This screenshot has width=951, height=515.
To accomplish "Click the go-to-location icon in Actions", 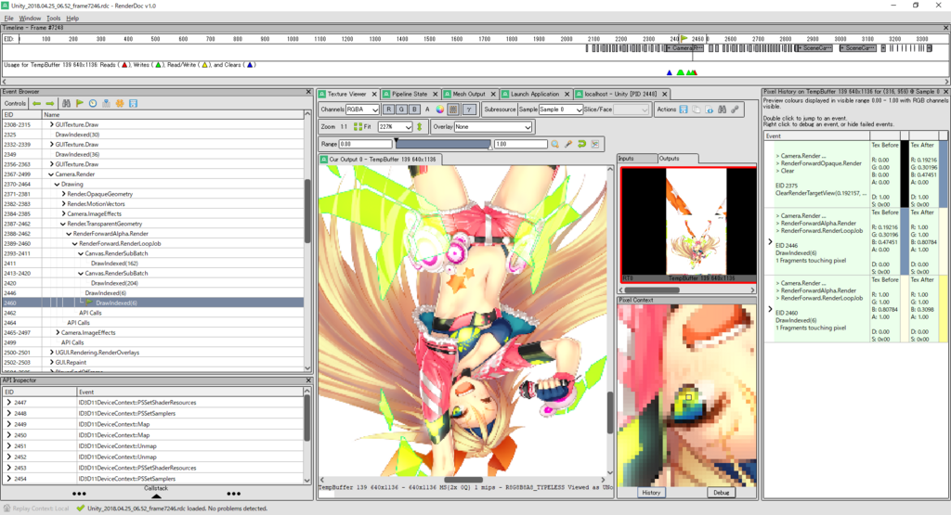I will point(709,109).
